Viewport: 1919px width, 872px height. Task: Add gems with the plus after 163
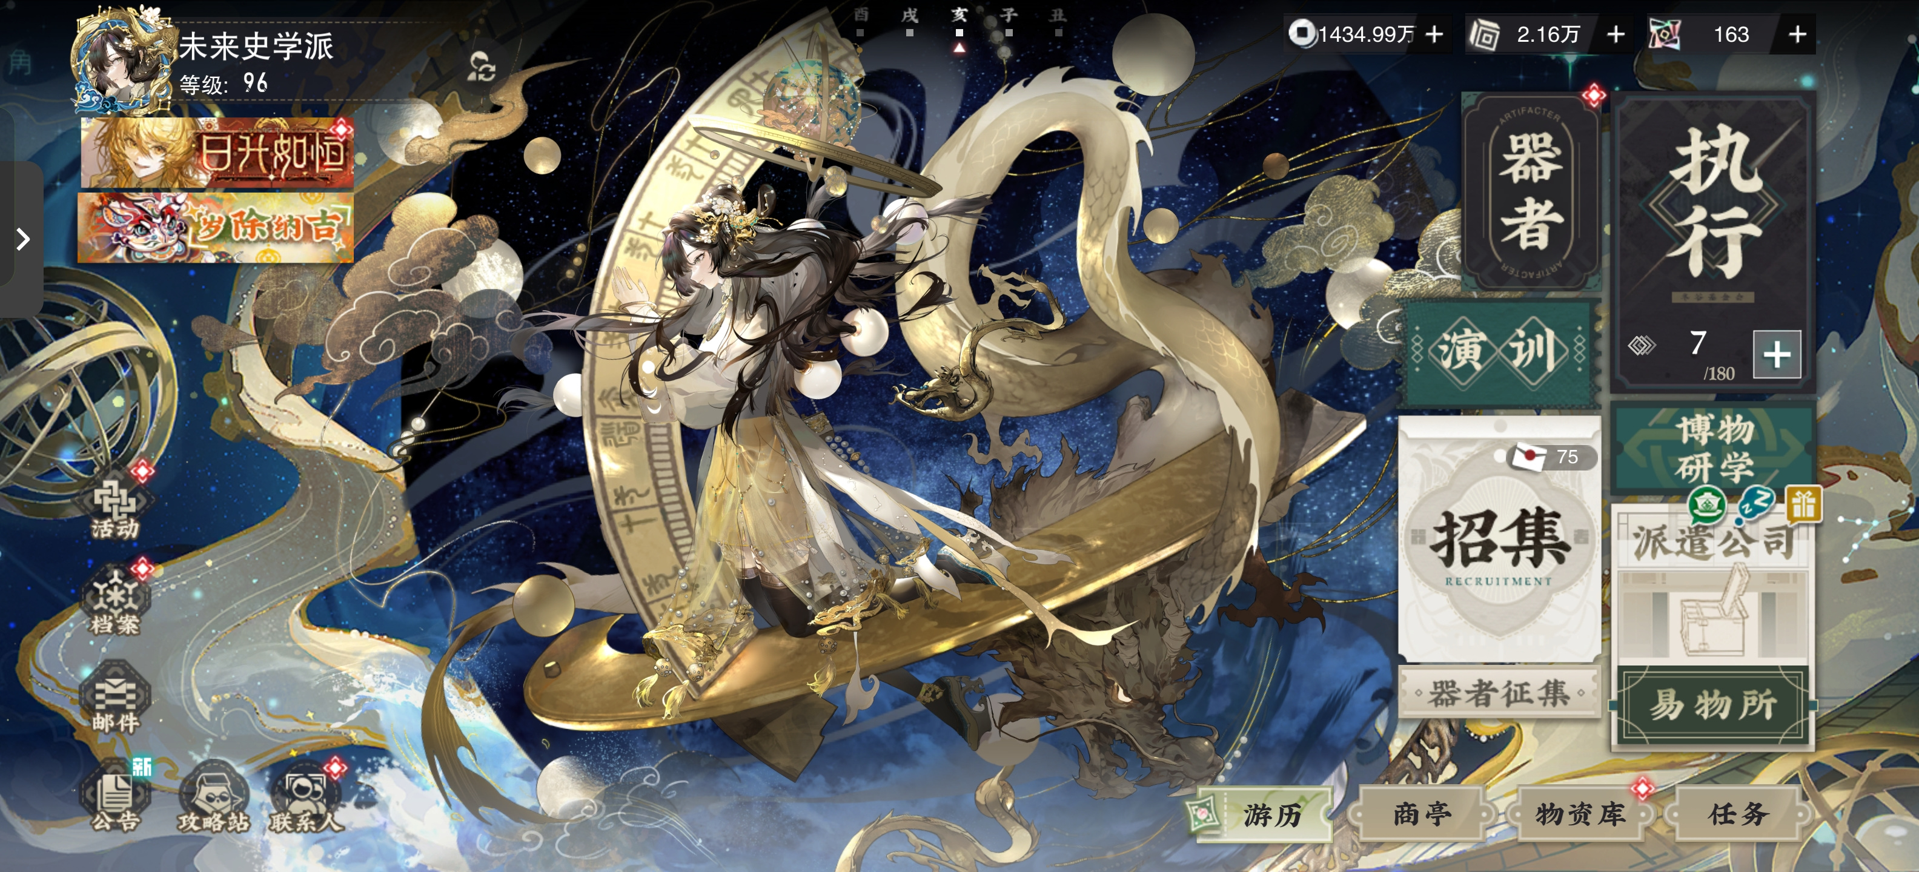[x=1797, y=35]
